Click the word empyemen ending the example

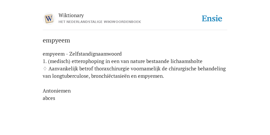(151, 76)
